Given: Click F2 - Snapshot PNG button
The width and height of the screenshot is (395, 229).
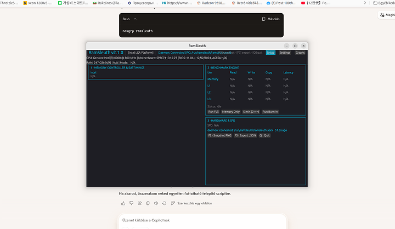Looking at the screenshot, I should 219,135.
